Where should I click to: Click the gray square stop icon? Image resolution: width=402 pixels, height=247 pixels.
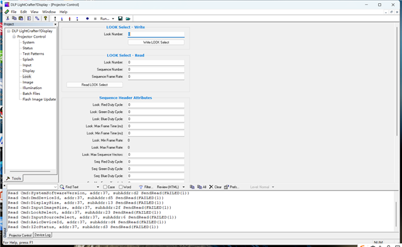coord(95,18)
